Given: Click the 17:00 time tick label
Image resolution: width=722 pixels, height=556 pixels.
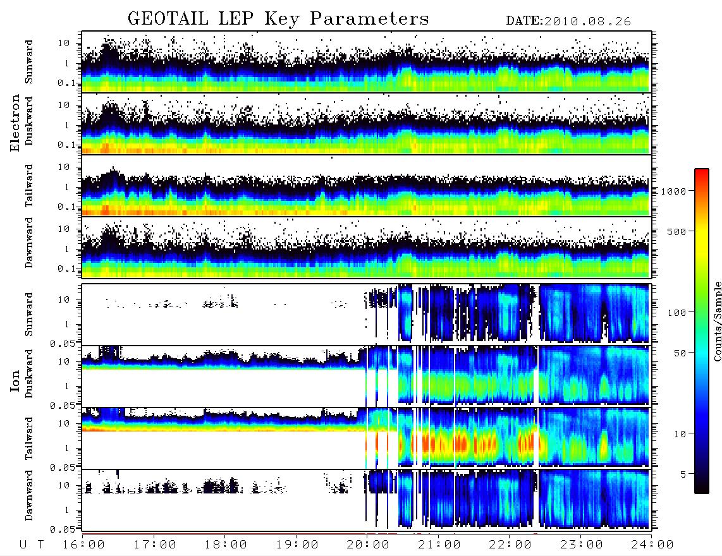Looking at the screenshot, I should (155, 545).
